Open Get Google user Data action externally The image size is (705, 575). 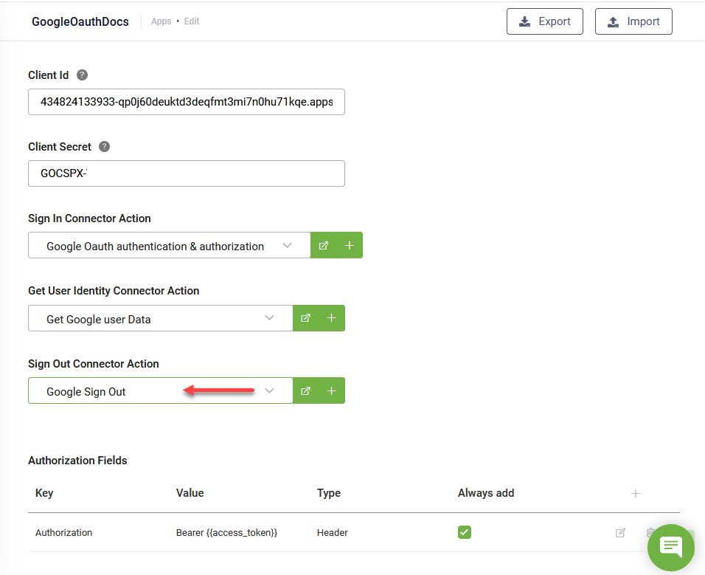click(x=305, y=317)
